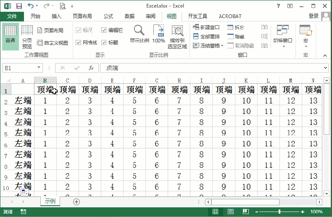Viewport: 332px width, 217px height.
Task: Switch to the 插入 Insert tab
Action: pos(56,16)
